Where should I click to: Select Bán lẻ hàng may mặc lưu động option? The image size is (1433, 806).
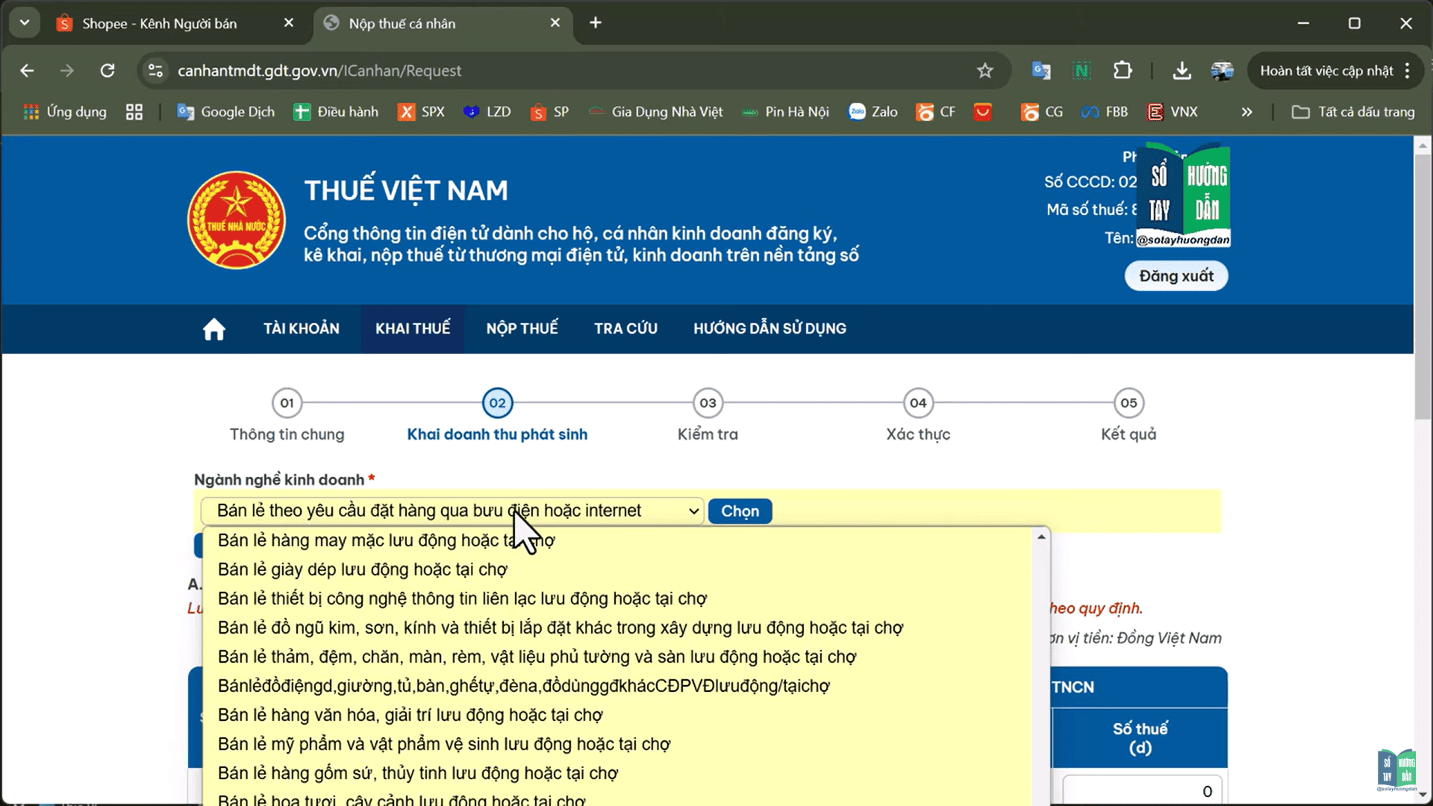617,540
